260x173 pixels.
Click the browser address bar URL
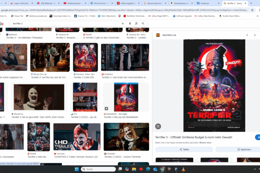tap(124, 10)
